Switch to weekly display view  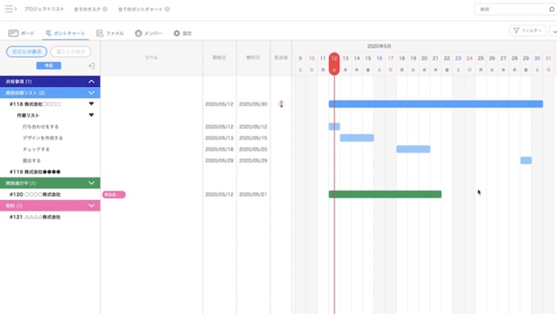coord(70,51)
